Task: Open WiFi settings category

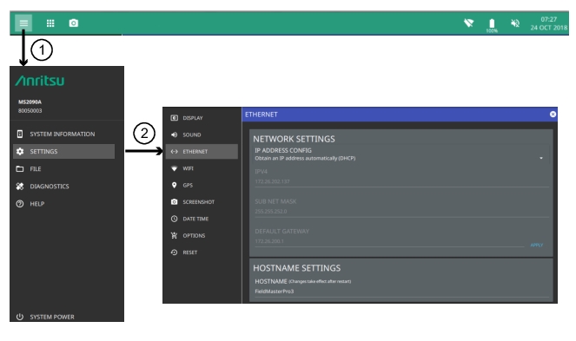Action: (202, 168)
